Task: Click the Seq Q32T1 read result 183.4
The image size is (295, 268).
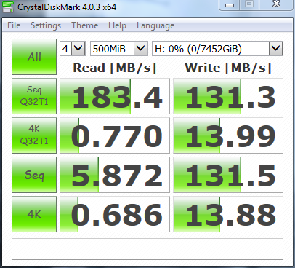Action: [115, 96]
